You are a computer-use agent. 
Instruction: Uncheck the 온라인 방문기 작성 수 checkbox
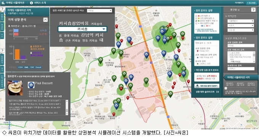coord(197,21)
